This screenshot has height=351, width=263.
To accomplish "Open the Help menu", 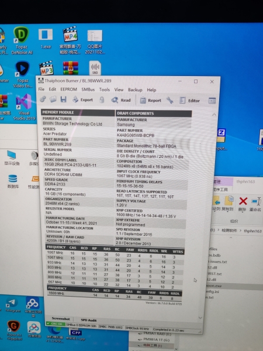I will tap(151, 90).
